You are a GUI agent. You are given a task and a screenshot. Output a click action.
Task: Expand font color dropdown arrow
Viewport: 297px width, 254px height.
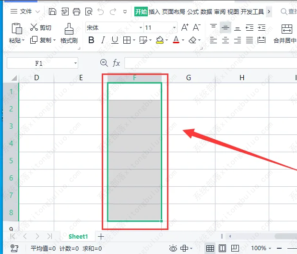click(x=183, y=40)
